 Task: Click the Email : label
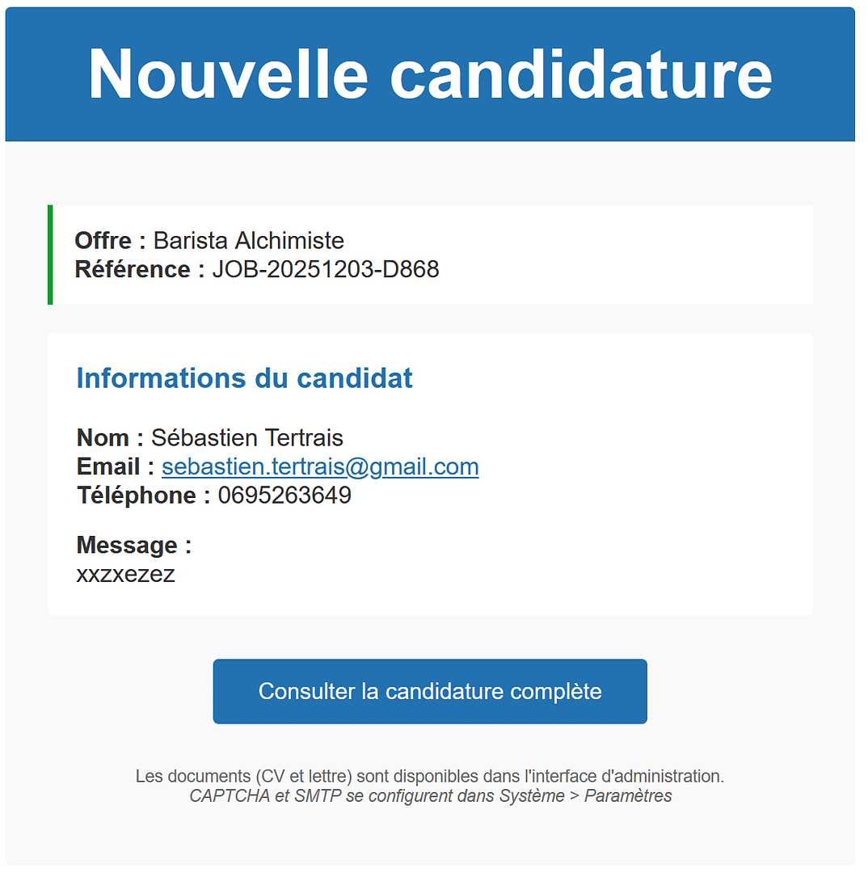tap(116, 467)
